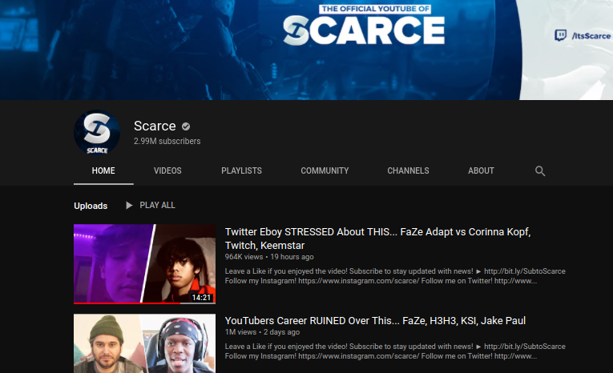Open Twitter Eboy STRESSED video thumbnail
This screenshot has height=373, width=613.
click(144, 264)
